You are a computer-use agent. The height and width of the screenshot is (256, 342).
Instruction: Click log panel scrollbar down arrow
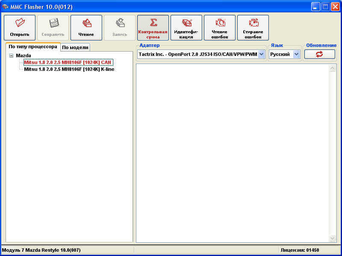click(x=333, y=238)
